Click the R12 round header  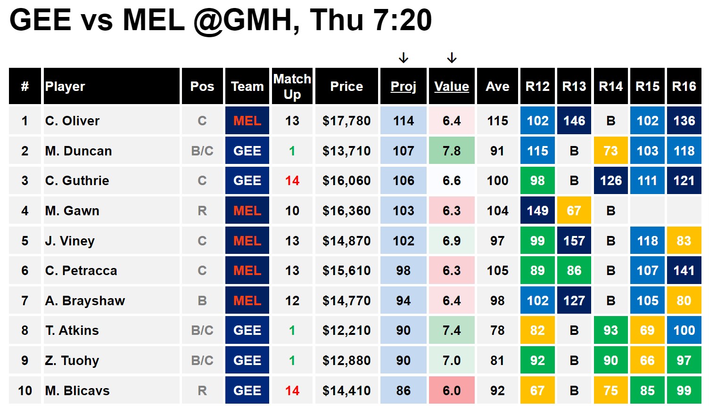tap(537, 86)
